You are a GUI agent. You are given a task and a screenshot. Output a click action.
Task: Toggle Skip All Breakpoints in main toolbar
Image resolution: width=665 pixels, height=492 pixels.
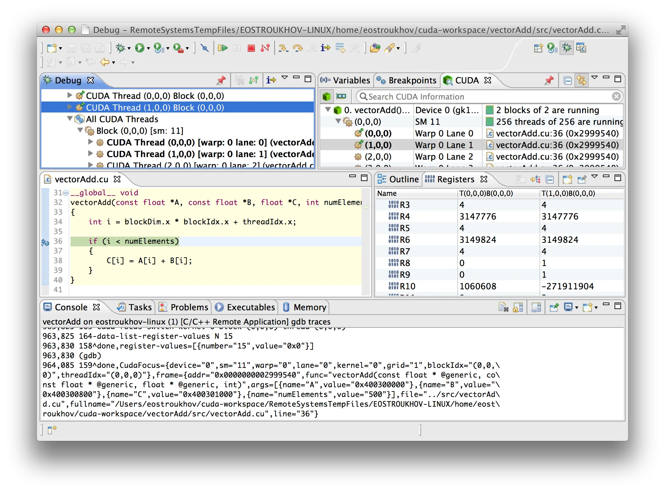pos(204,48)
